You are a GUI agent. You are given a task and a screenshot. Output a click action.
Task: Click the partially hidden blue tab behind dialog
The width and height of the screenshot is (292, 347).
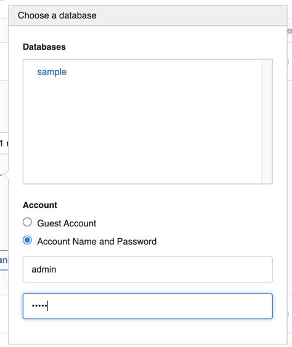point(4,260)
